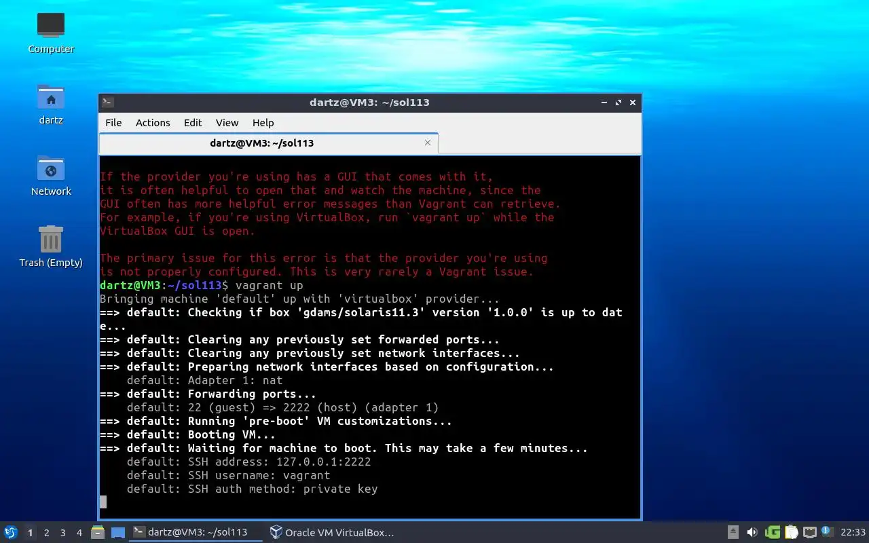Image resolution: width=869 pixels, height=543 pixels.
Task: Launch the file manager from the panel
Action: click(98, 533)
